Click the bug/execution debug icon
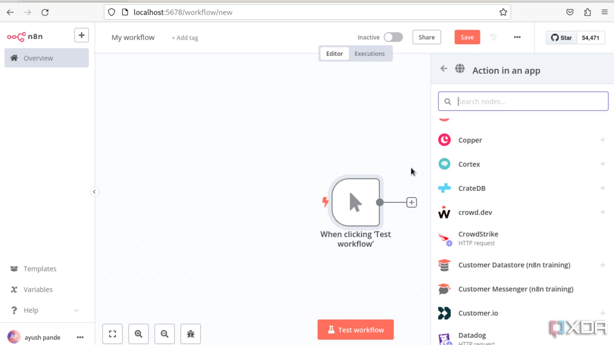614x345 pixels. pos(191,333)
